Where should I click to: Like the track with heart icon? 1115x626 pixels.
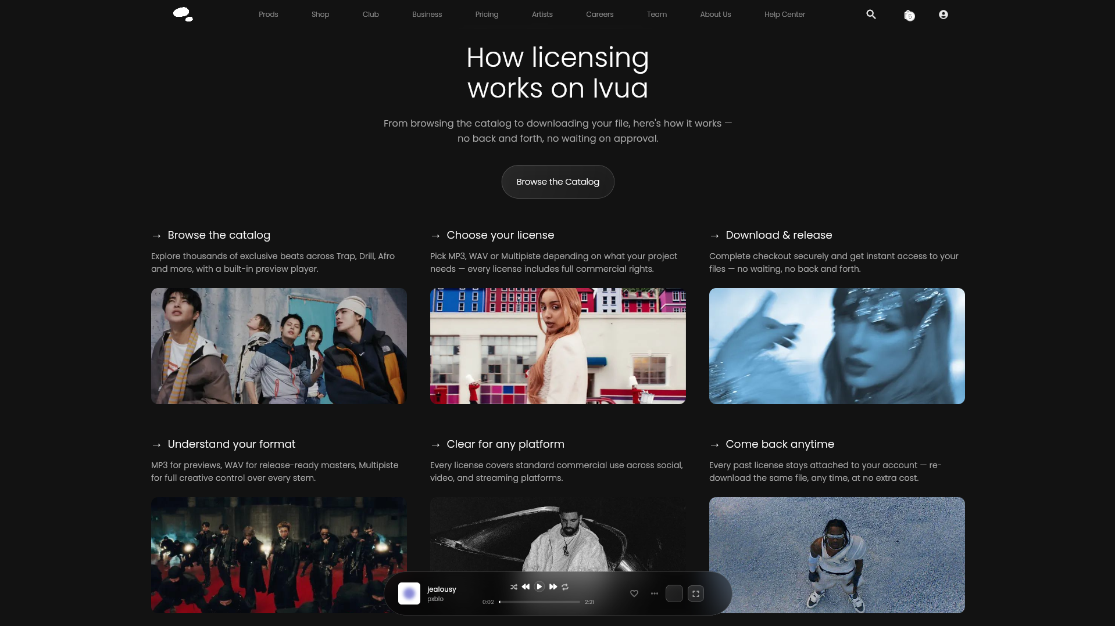(634, 593)
